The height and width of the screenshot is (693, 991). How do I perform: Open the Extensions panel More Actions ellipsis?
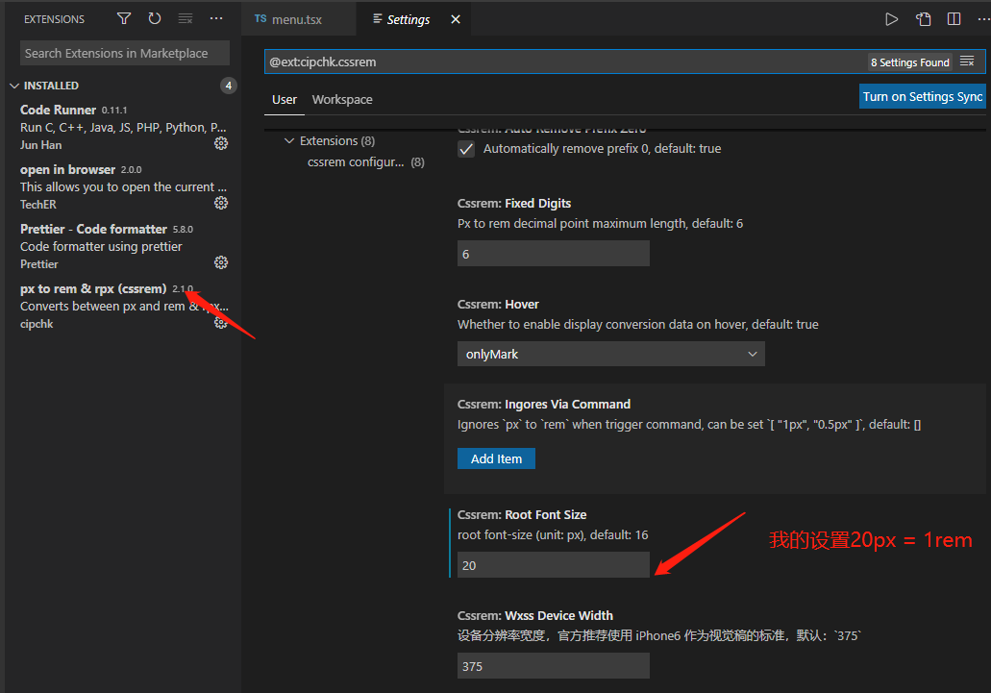click(x=215, y=18)
